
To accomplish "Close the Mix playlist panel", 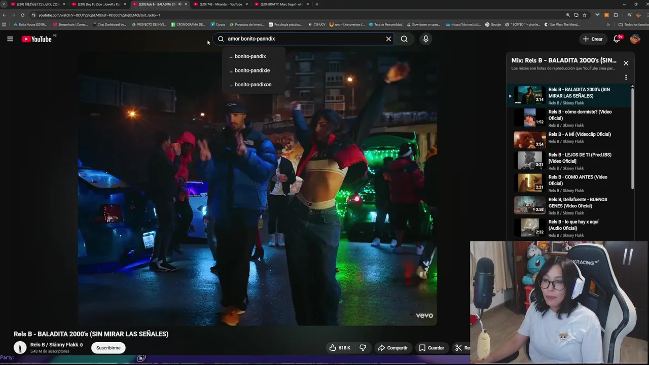I will 626,63.
